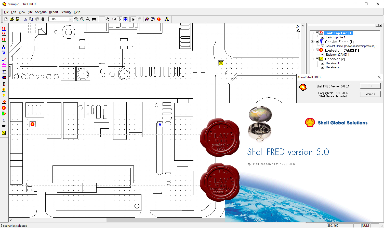Click the yellow hierarchy tree toolbar icon

[167, 19]
